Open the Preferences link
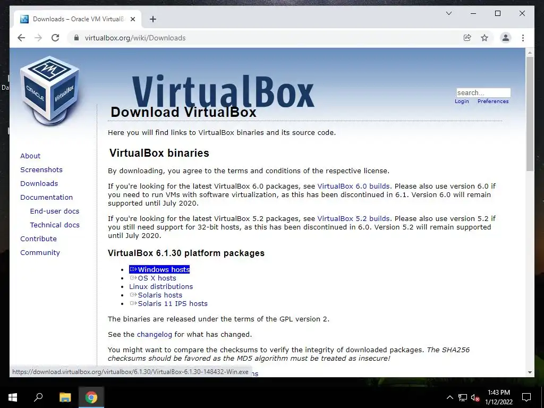The height and width of the screenshot is (408, 544). (x=493, y=101)
